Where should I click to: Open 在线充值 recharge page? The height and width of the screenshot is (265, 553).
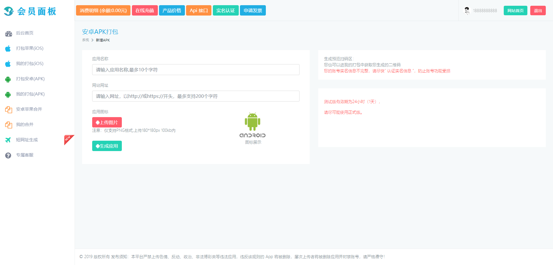click(145, 10)
